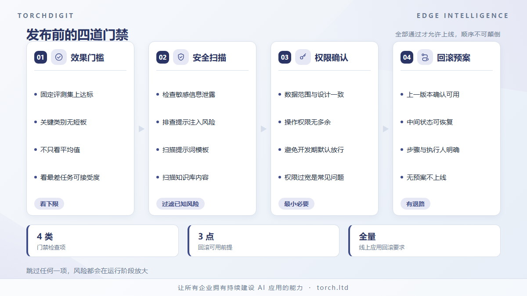
Task: Click the 有退路 pill tag
Action: tap(415, 204)
